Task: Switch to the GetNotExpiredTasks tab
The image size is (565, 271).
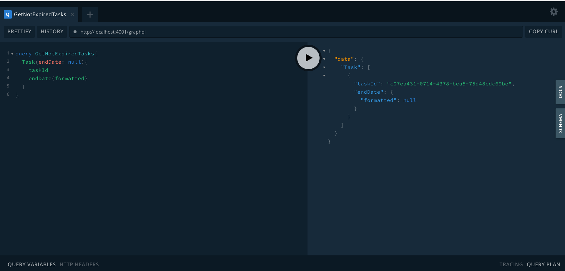Action: (40, 14)
